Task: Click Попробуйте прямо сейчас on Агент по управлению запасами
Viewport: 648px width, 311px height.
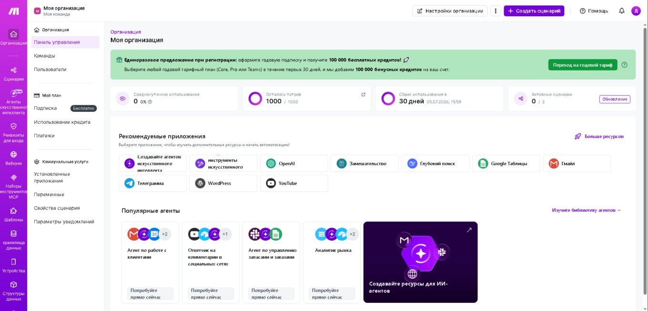Action: [x=271, y=294]
